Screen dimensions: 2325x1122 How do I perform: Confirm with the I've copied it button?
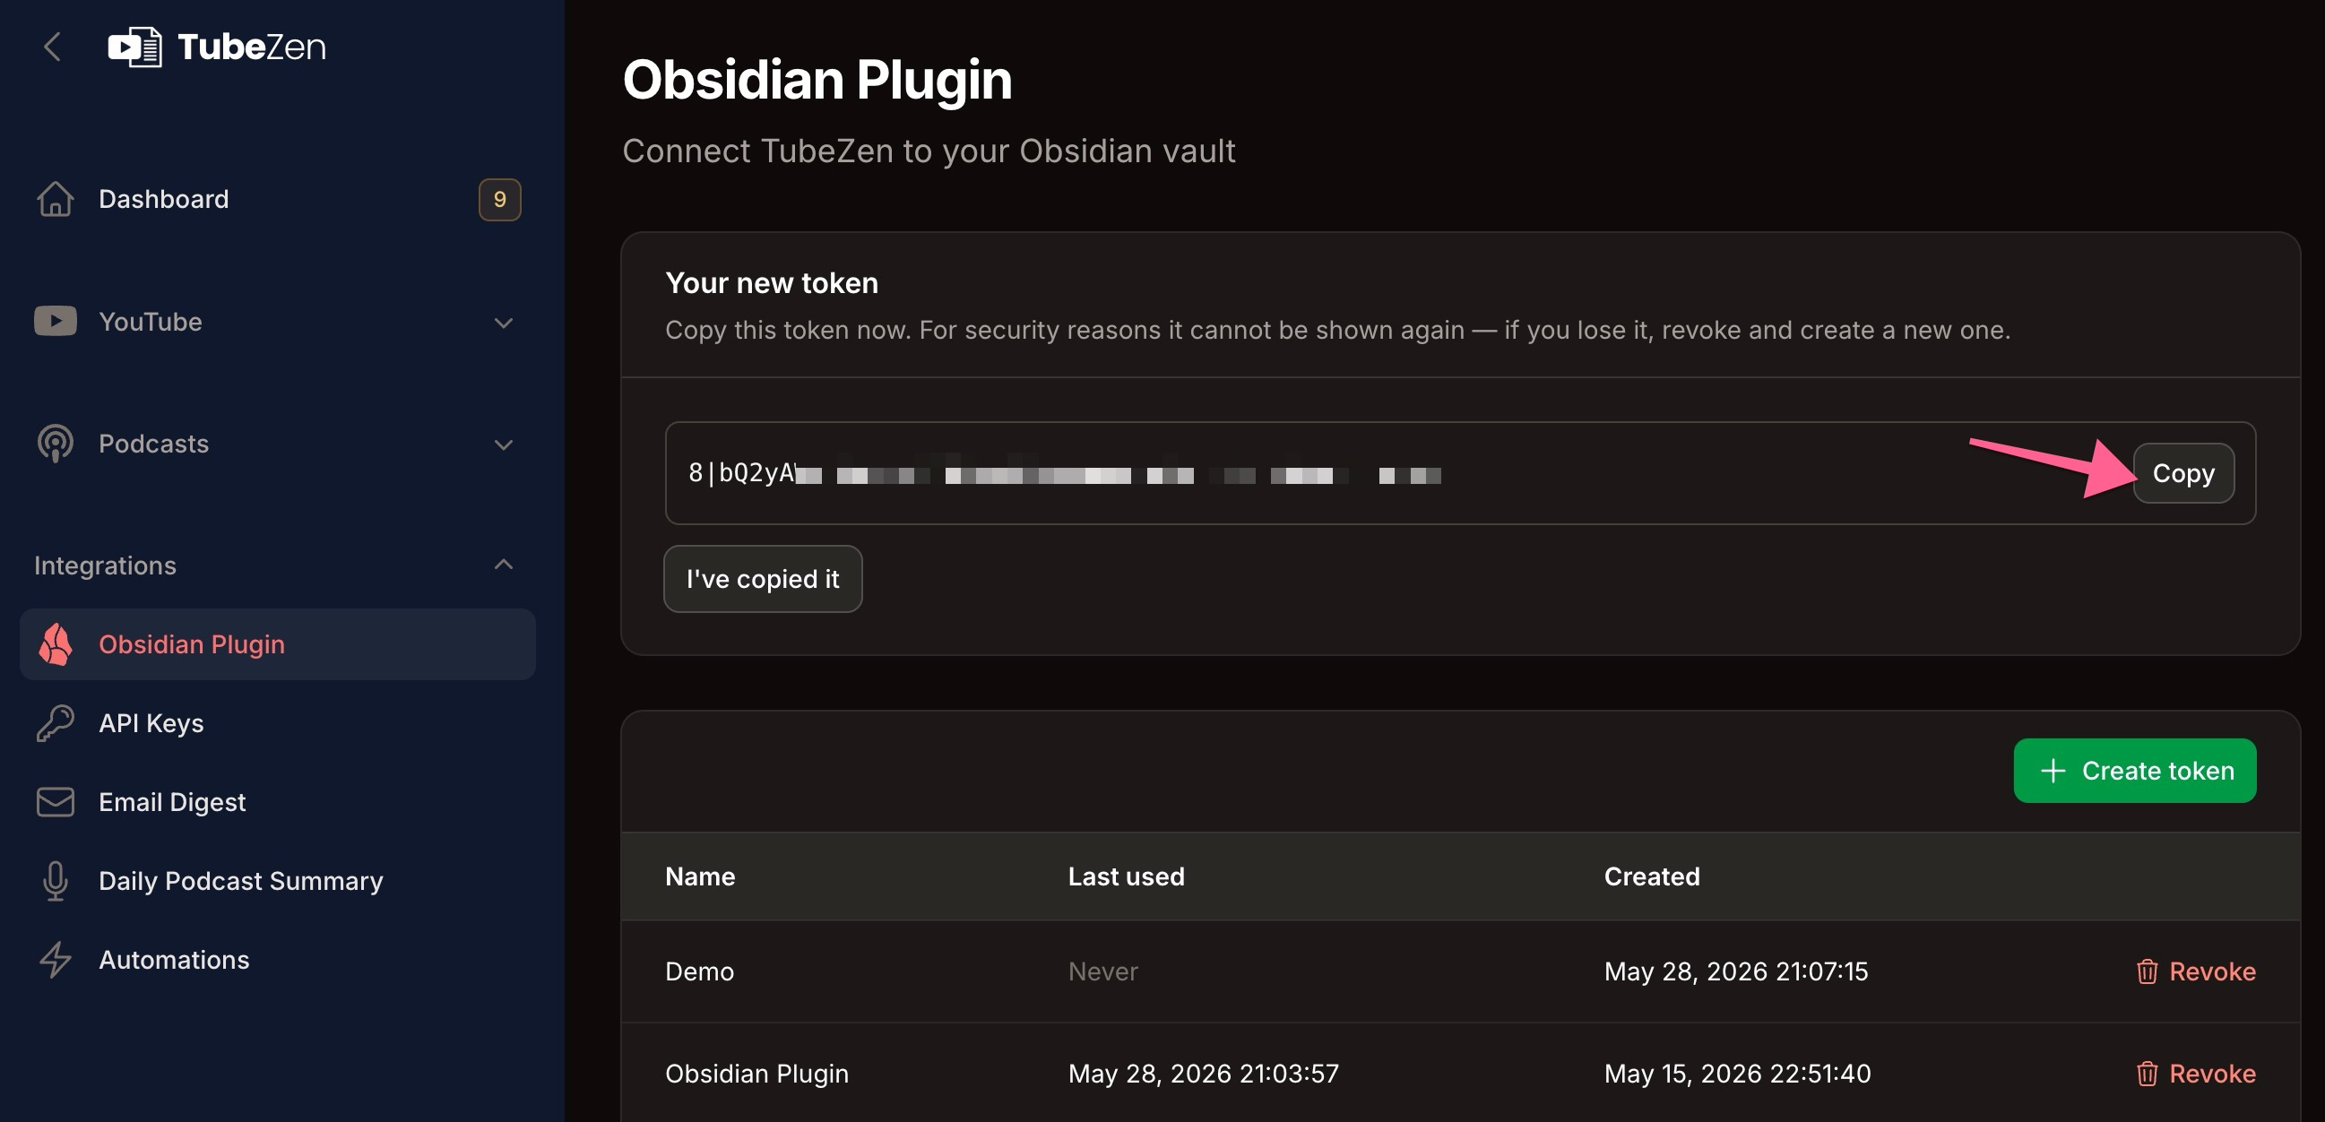tap(763, 579)
